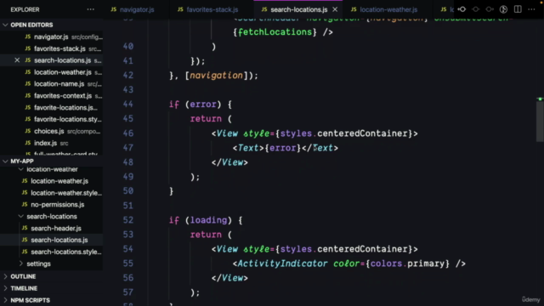Screen dimensions: 544x306
Task: Select search-locations.js in MY-APP tree
Action: [x=51, y=240]
